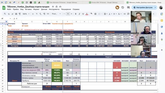
Task: Click the undo arrow in toolbar
Action: pyautogui.click(x=9, y=14)
